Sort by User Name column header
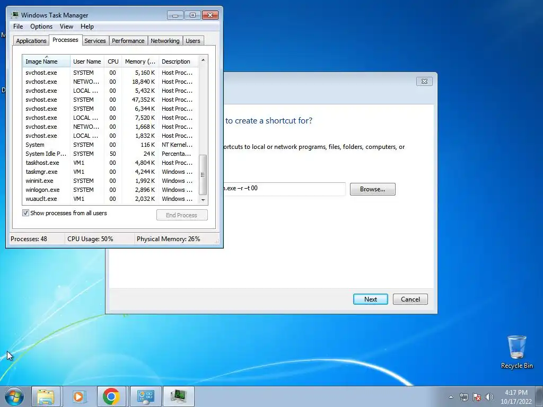 tap(87, 61)
